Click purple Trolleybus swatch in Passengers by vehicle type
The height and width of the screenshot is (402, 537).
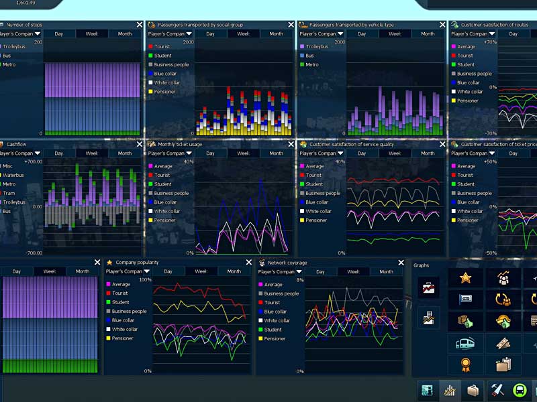(x=302, y=47)
